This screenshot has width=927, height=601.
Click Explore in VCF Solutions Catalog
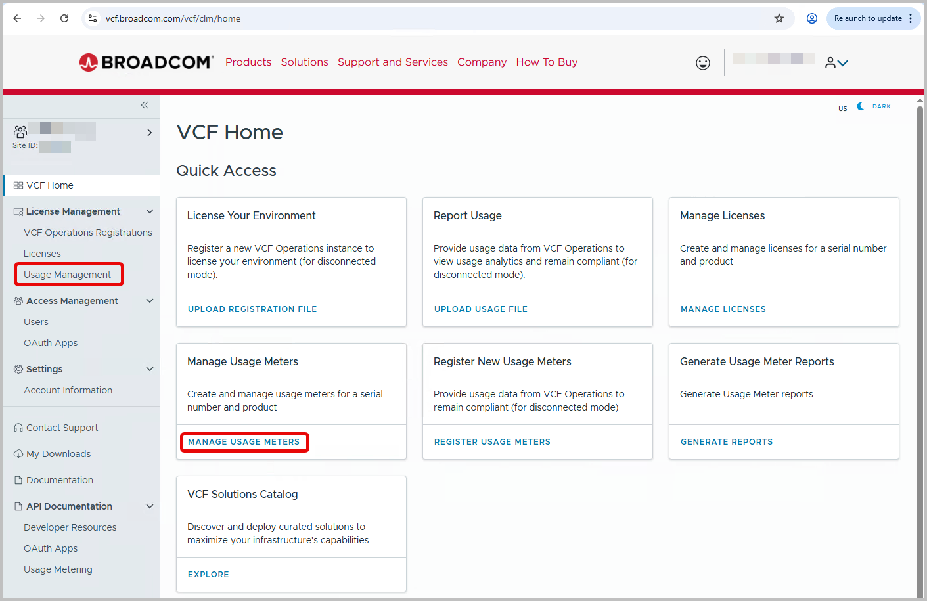[208, 575]
